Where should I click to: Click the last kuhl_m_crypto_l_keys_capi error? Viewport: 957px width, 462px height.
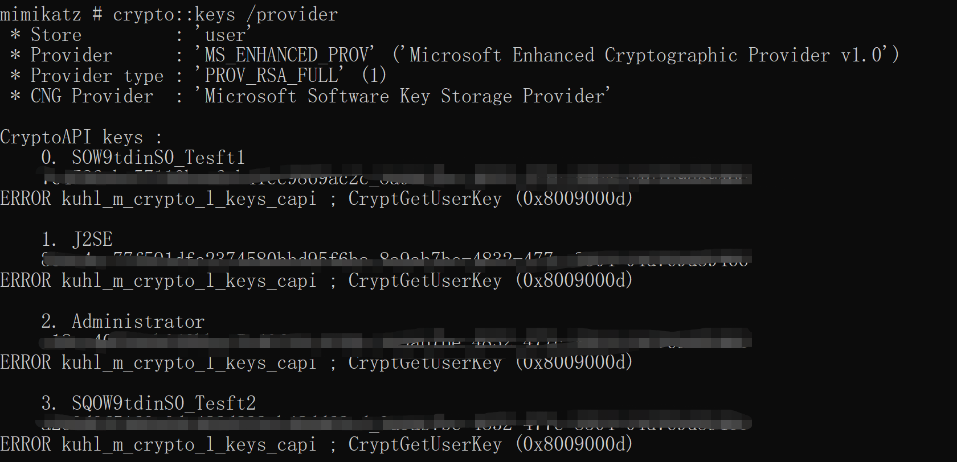coord(158,444)
